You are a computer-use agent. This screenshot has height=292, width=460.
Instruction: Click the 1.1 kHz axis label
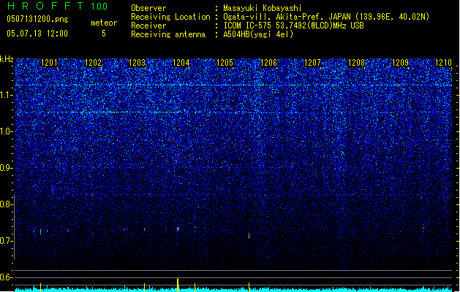tap(6, 95)
